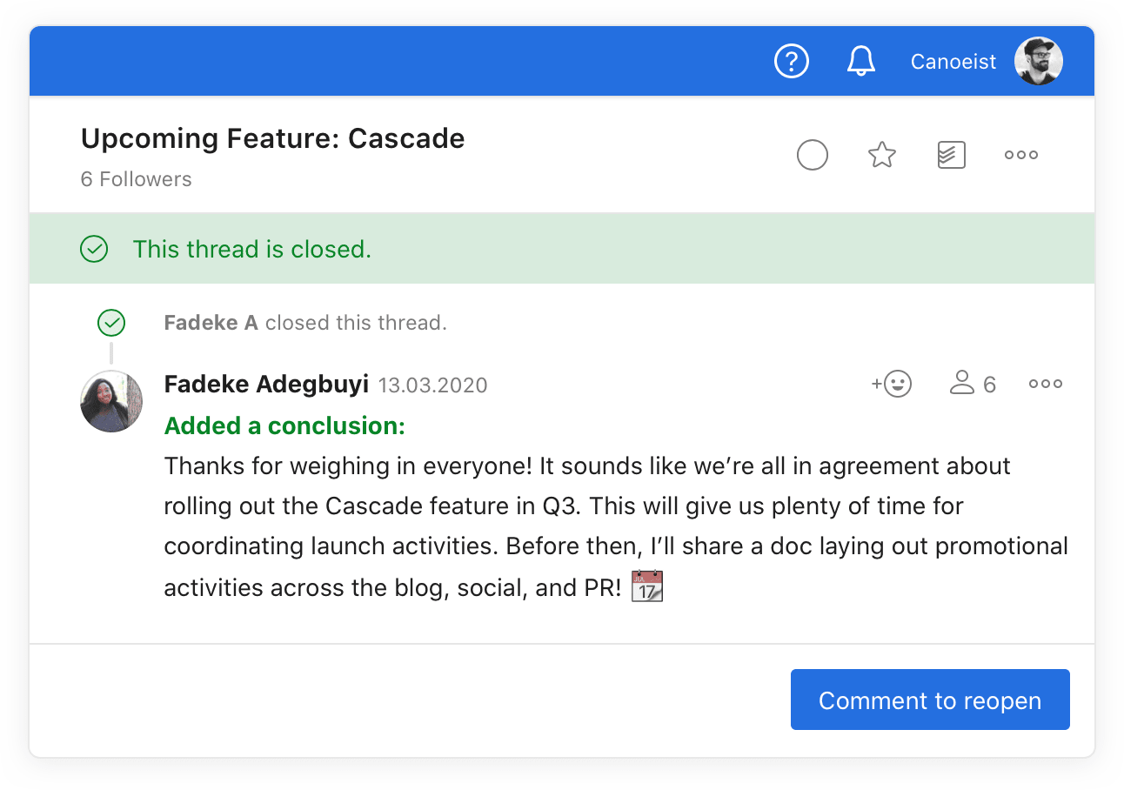Add an emoji reaction to Fadeke's conclusion
The width and height of the screenshot is (1124, 790).
pos(891,383)
